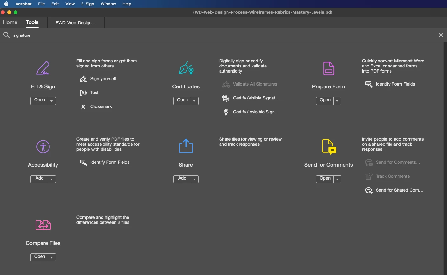This screenshot has height=275, width=447.
Task: Select the Sign yourself pen icon
Action: click(x=83, y=79)
